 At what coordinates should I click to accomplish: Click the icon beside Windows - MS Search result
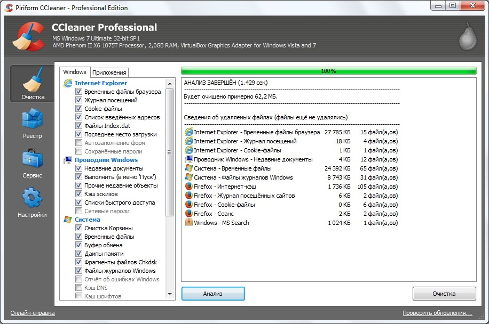pos(188,222)
